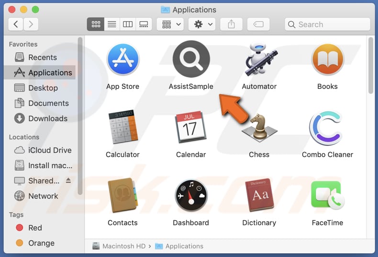Open iCloud Drive in the sidebar
The image size is (378, 257).
coord(40,150)
